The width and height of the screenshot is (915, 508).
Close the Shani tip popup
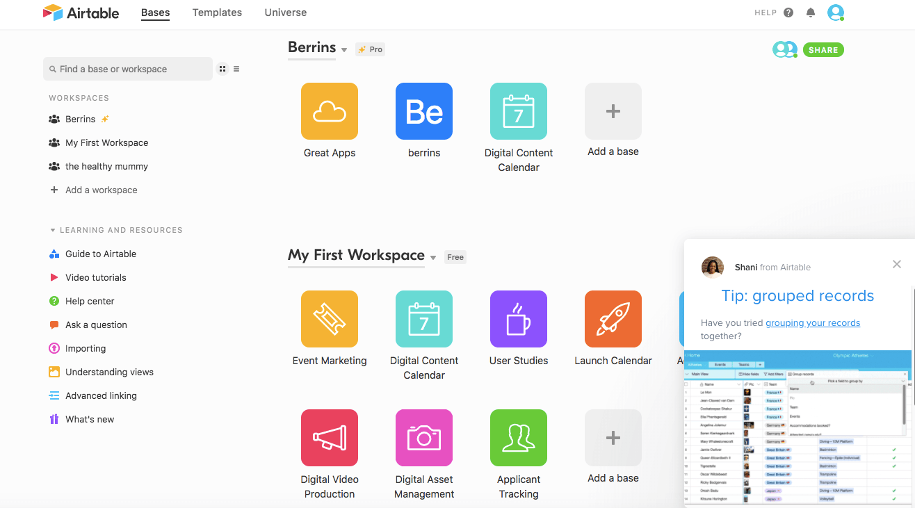[897, 264]
